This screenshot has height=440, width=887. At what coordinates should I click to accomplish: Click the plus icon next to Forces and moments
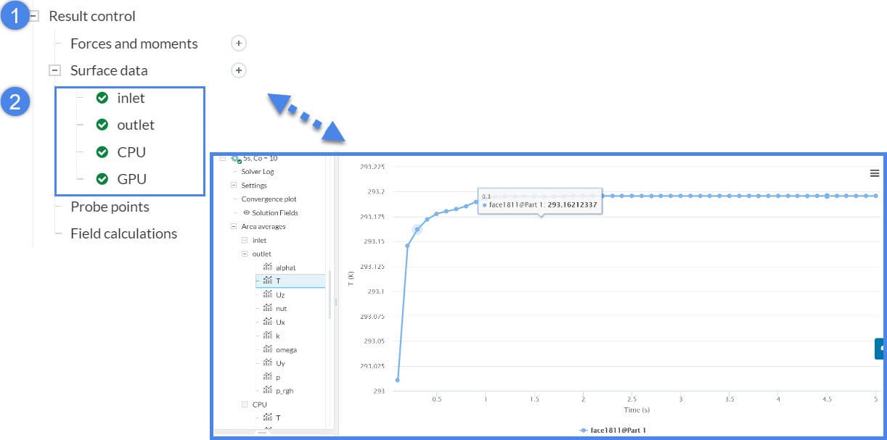239,43
